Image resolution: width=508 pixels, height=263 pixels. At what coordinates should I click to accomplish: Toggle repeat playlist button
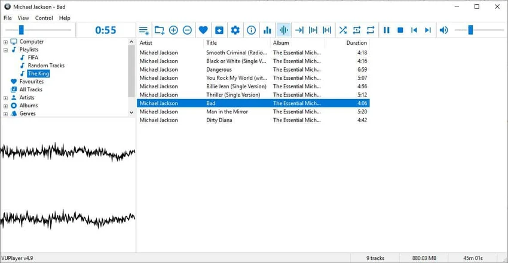(x=371, y=30)
